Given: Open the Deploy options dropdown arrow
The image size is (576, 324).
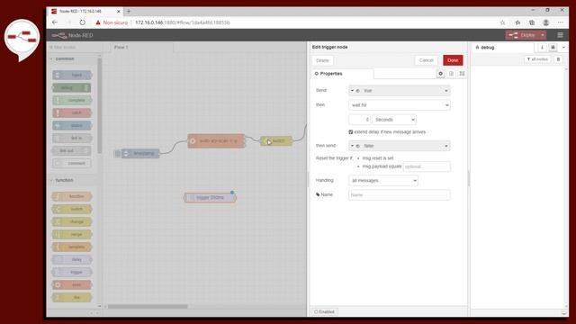Looking at the screenshot, I should (543, 35).
